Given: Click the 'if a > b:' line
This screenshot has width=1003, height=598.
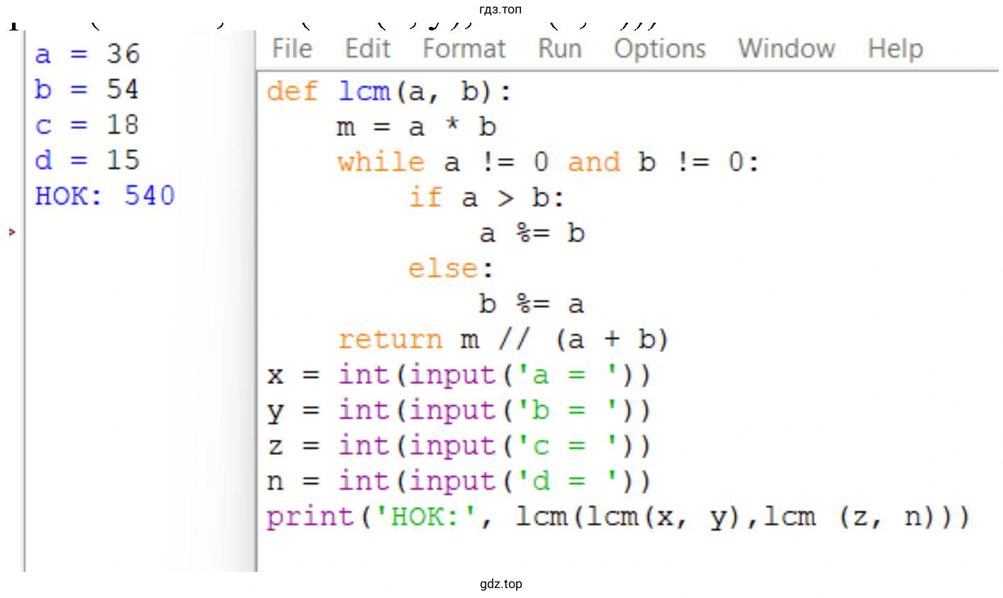Looking at the screenshot, I should click(486, 198).
